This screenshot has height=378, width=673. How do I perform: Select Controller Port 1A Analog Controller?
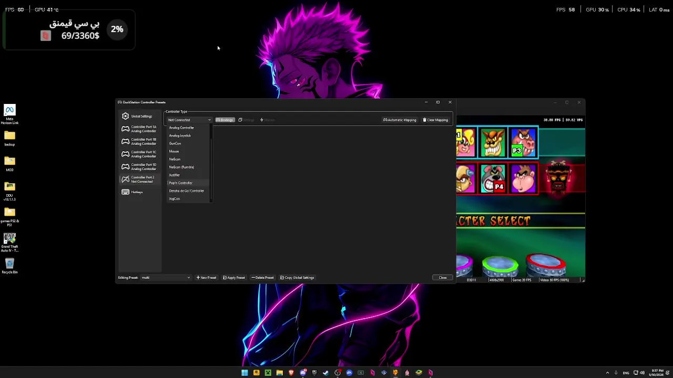click(x=140, y=129)
